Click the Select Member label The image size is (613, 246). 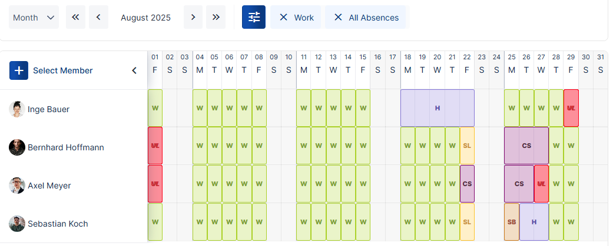click(62, 70)
